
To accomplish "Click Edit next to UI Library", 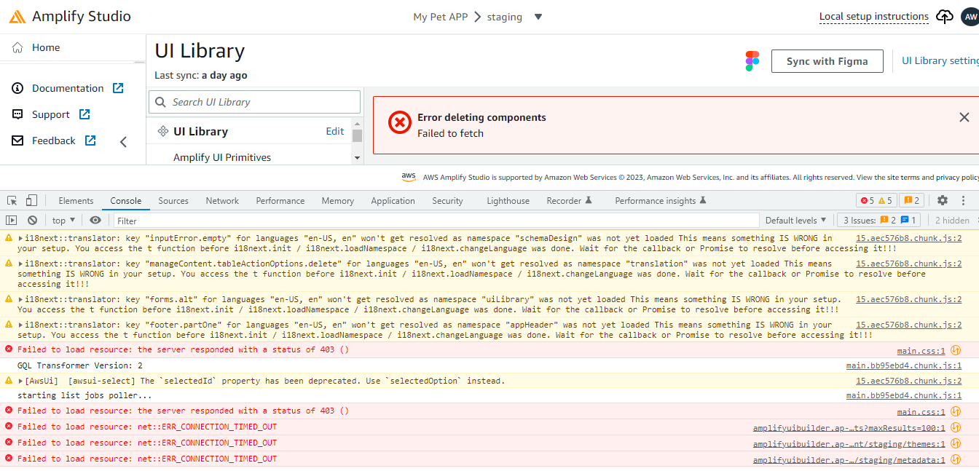I will pyautogui.click(x=334, y=132).
